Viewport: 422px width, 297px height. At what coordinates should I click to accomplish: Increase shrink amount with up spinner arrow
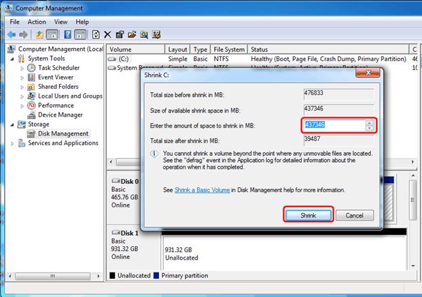(x=369, y=123)
